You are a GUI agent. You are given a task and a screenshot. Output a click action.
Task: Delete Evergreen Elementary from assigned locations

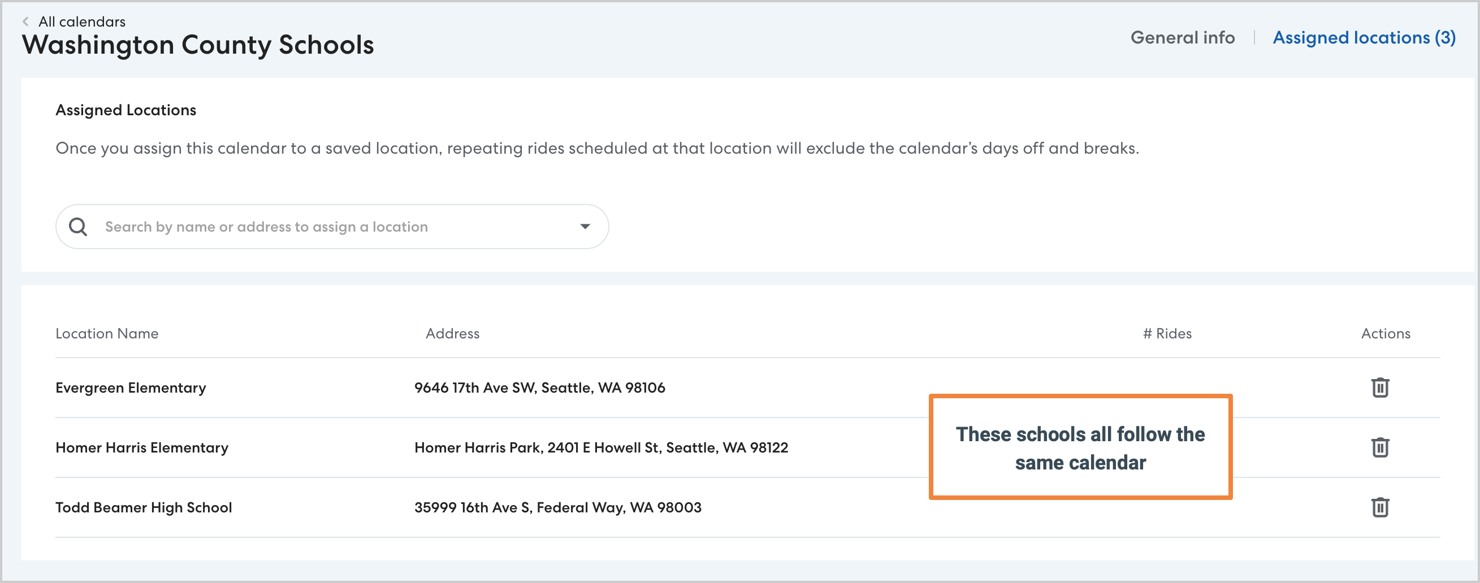1379,388
